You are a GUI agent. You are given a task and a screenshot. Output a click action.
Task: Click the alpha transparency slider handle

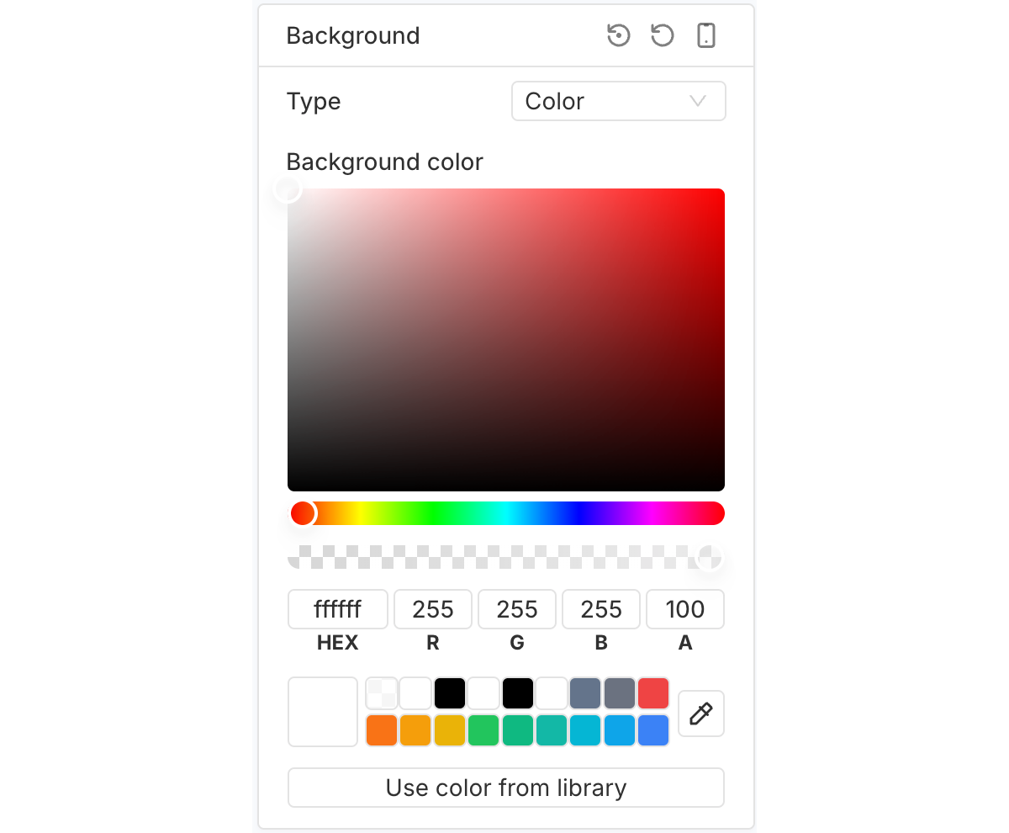tap(710, 556)
